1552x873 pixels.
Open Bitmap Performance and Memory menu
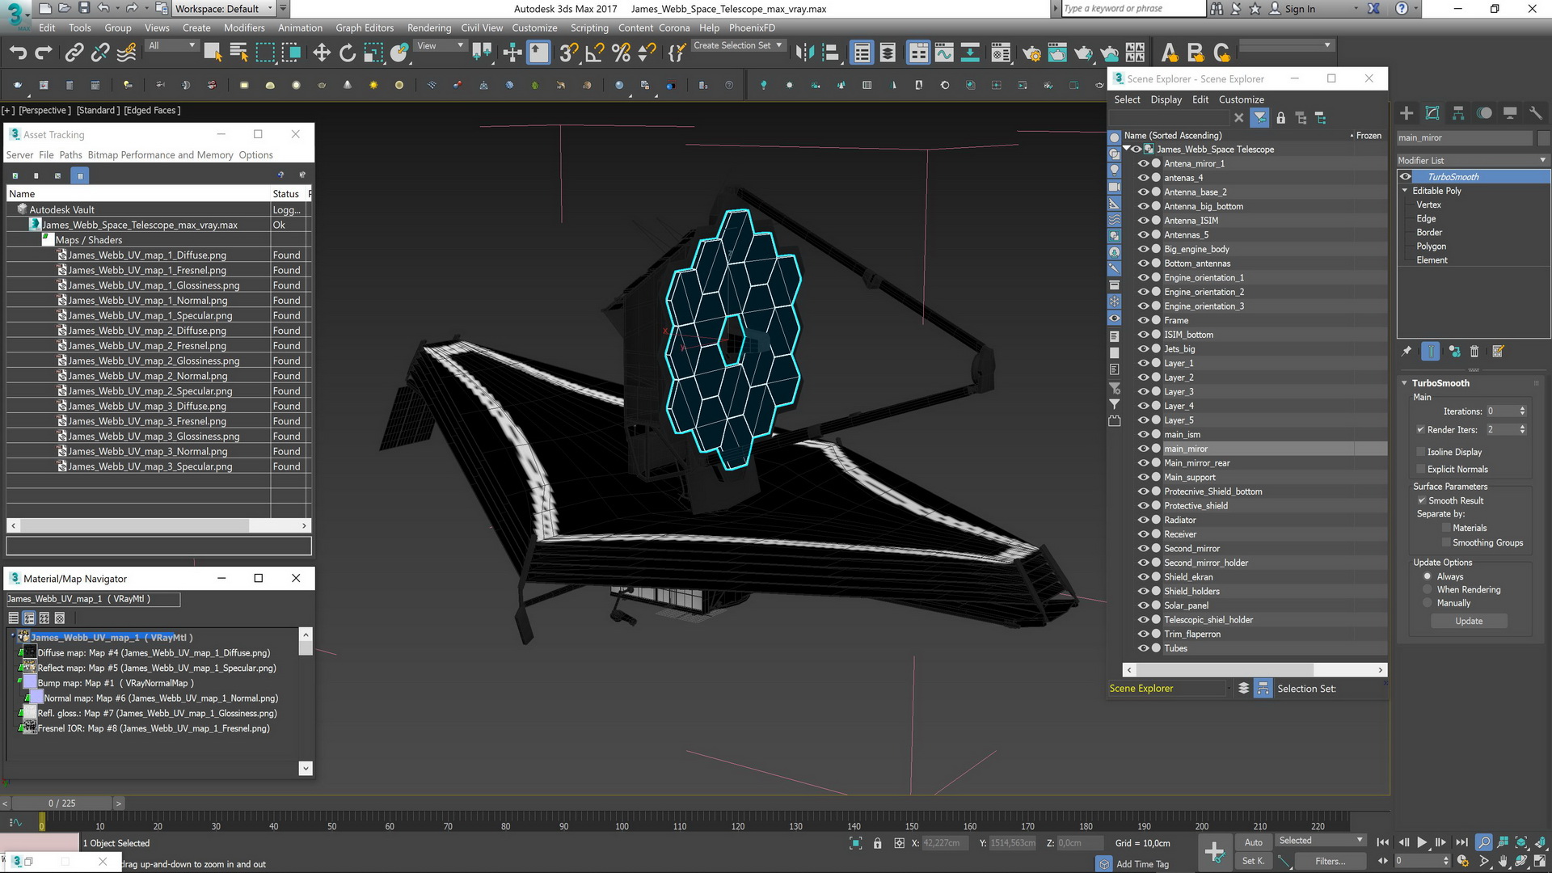click(x=160, y=155)
